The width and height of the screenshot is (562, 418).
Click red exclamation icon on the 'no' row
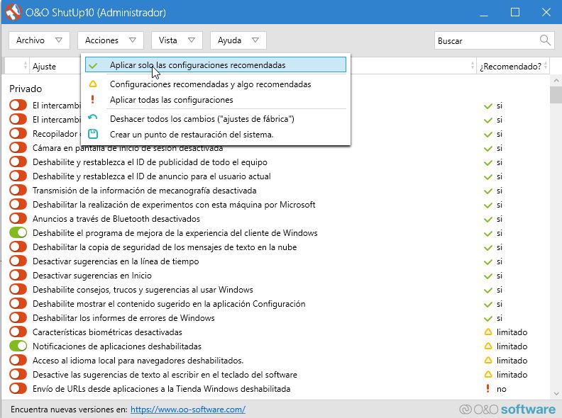pos(487,388)
